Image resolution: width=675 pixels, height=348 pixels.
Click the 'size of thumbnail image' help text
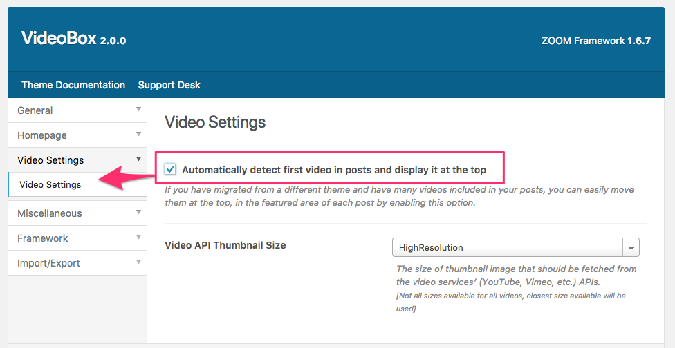pos(516,275)
